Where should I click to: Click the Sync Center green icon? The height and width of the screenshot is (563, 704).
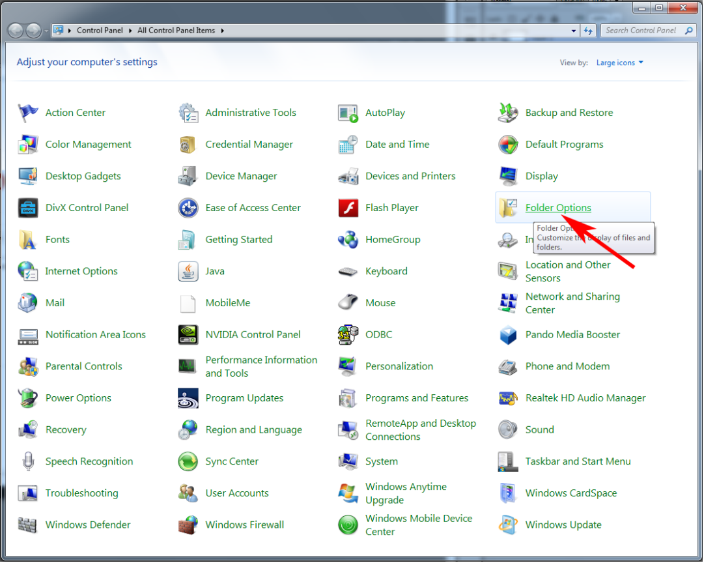click(x=188, y=462)
